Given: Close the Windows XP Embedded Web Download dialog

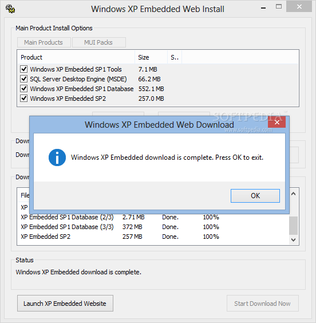Looking at the screenshot, I should click(x=276, y=122).
